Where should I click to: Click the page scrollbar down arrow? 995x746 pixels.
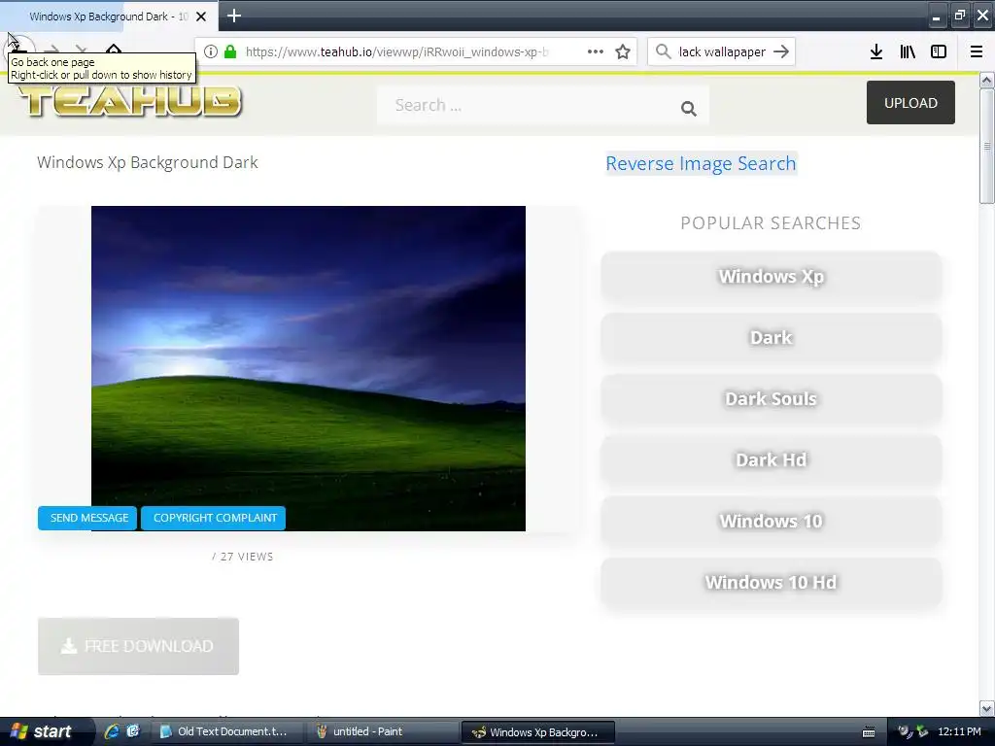pos(987,708)
